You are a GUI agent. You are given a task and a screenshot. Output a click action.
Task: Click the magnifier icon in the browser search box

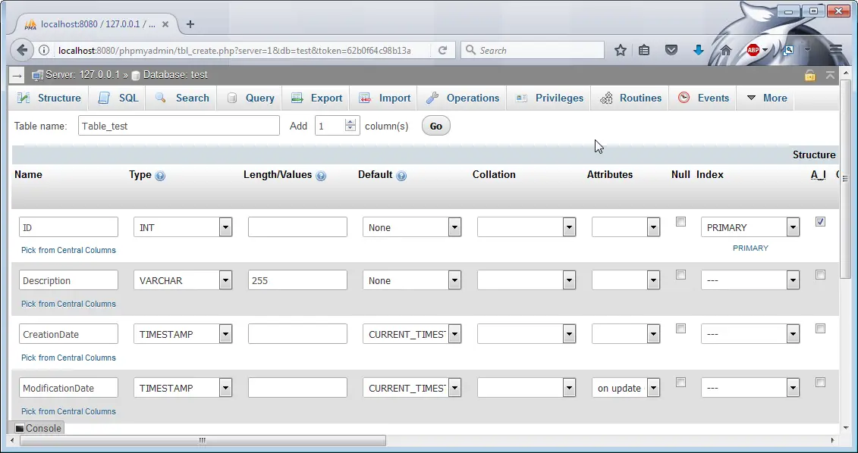pos(470,50)
